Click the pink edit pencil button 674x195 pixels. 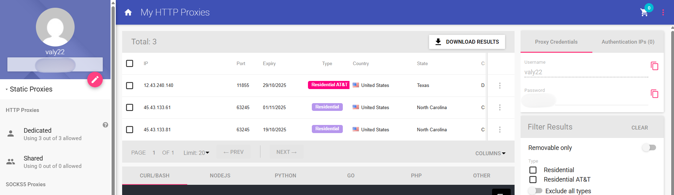tap(95, 80)
